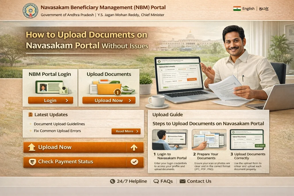Click chevron on the small Upload Now button

130,100
